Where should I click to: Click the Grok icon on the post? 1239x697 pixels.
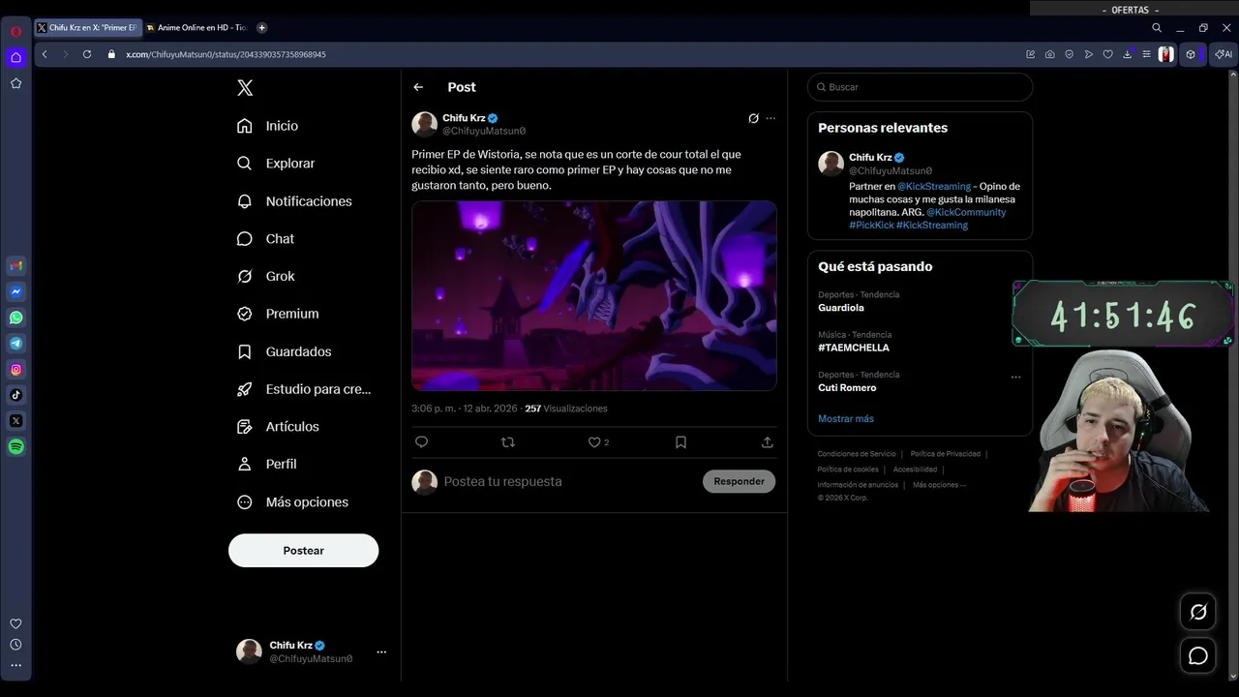tap(753, 118)
